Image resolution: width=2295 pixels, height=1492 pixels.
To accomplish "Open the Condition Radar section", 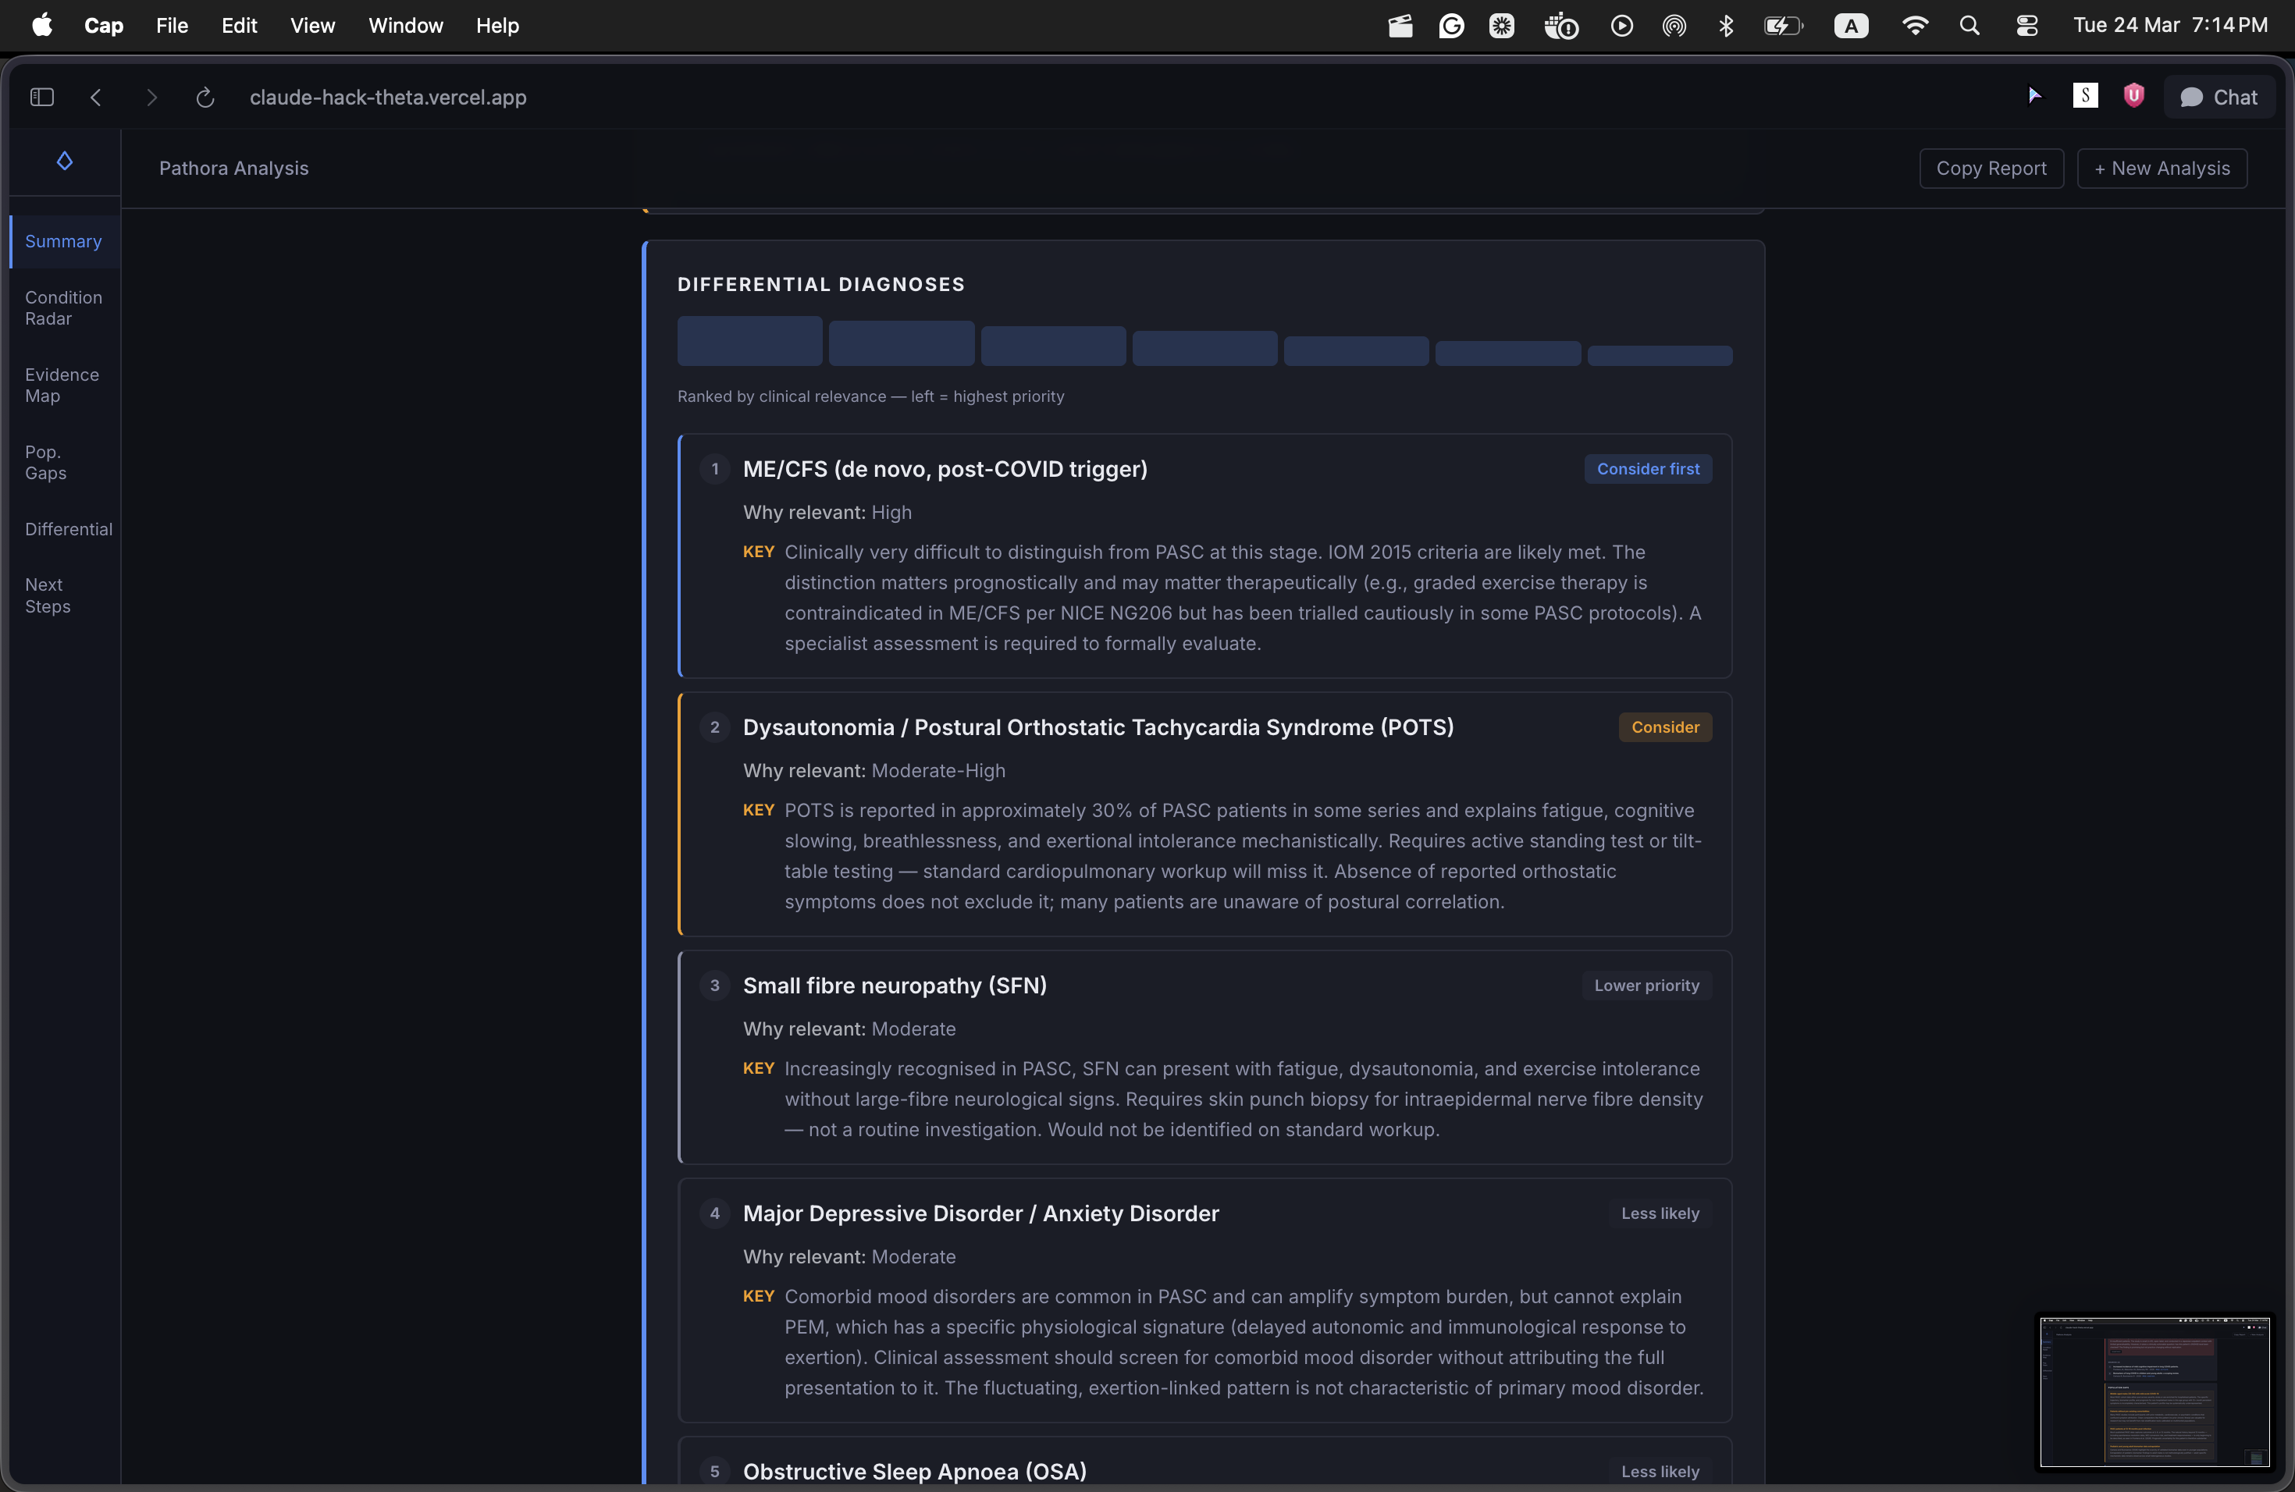I will pos(62,308).
